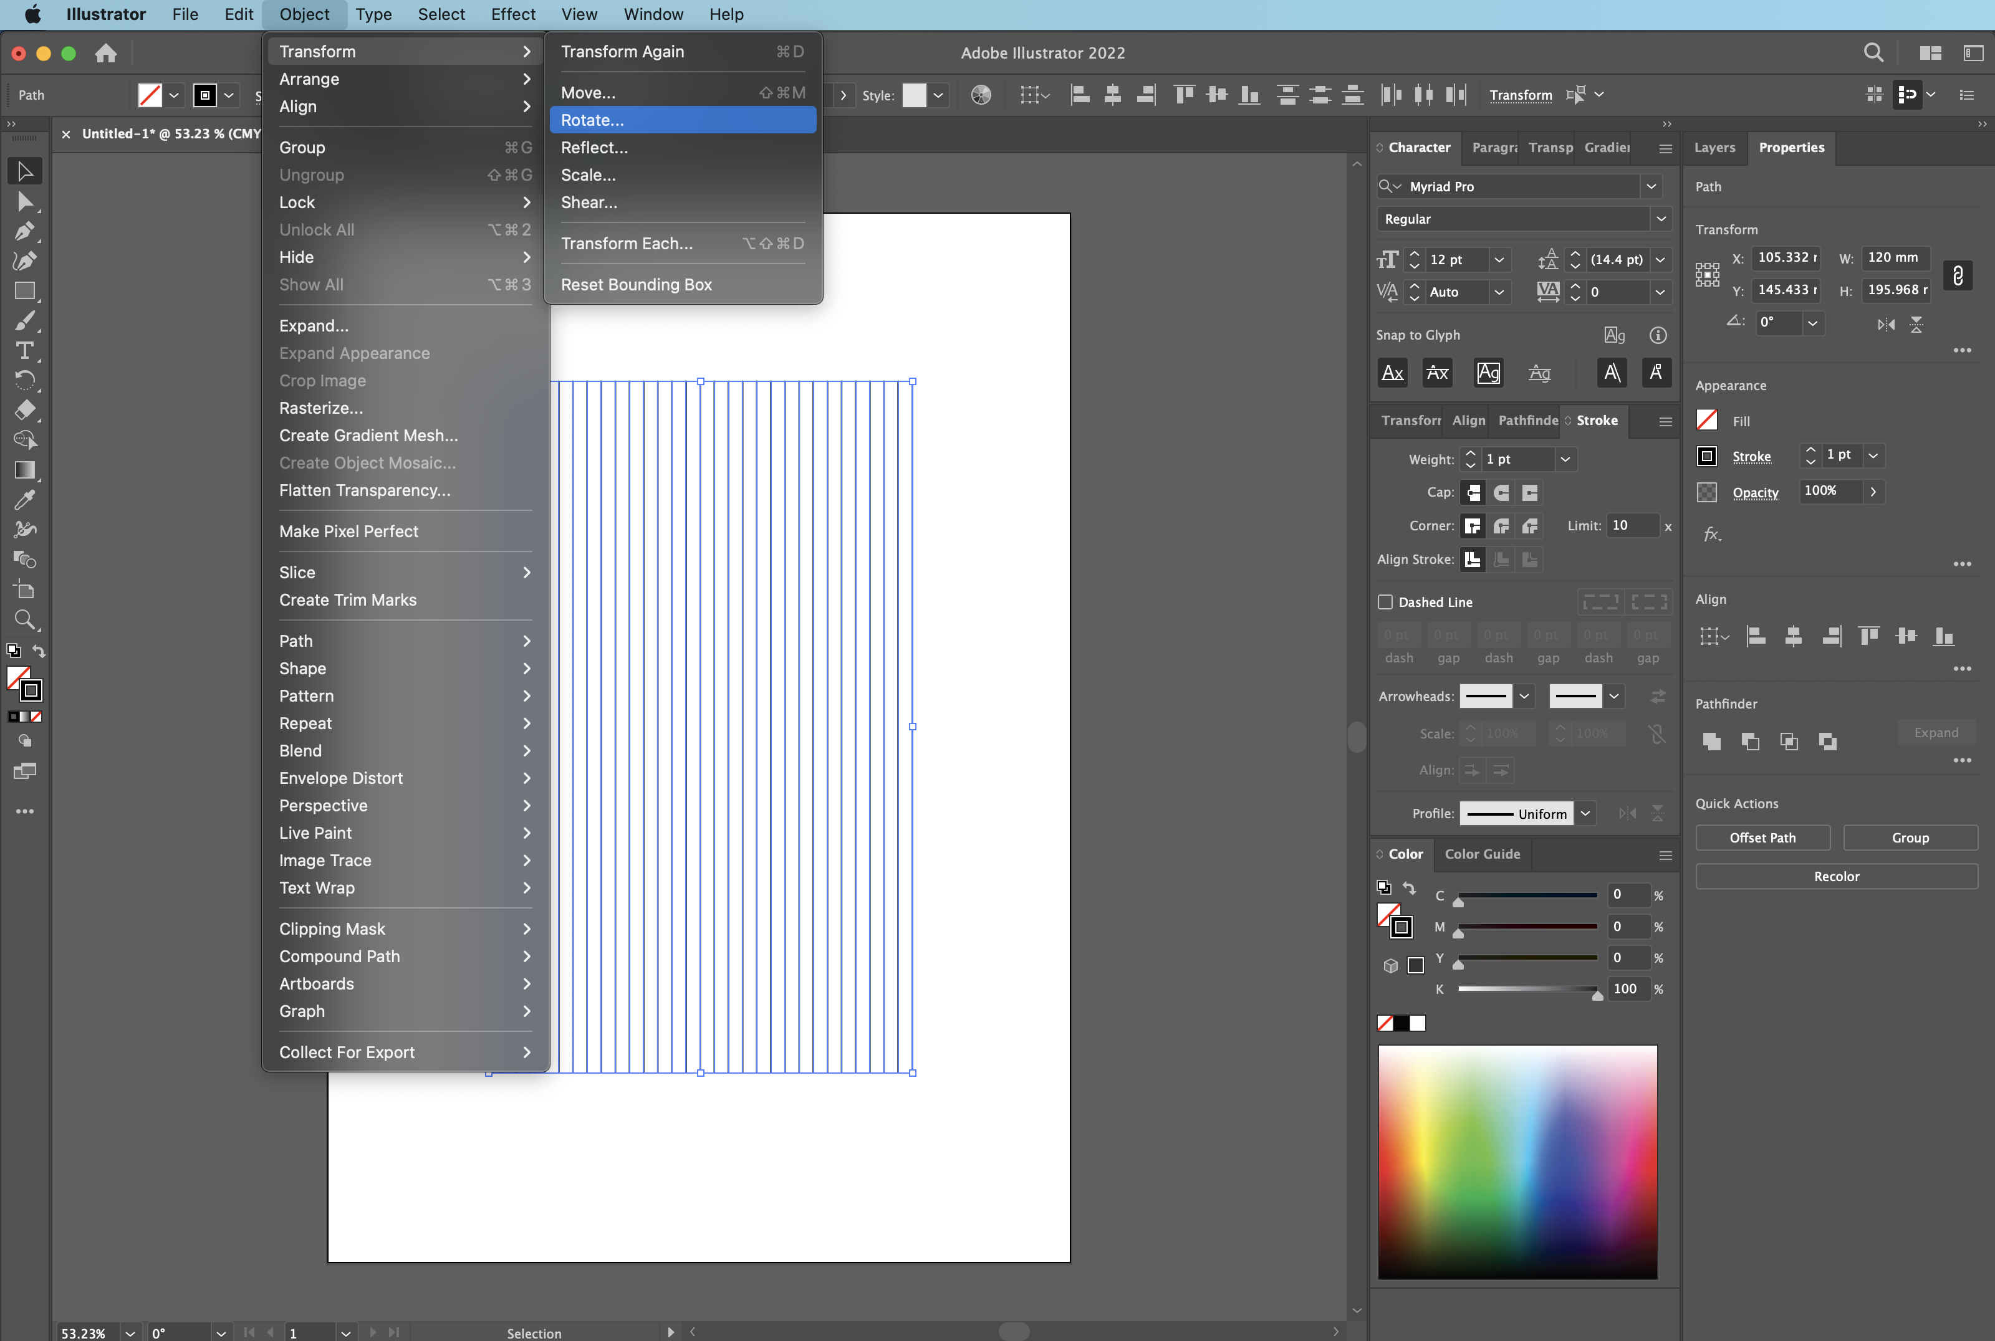1995x1341 pixels.
Task: Switch to the Layers tab
Action: tap(1714, 147)
